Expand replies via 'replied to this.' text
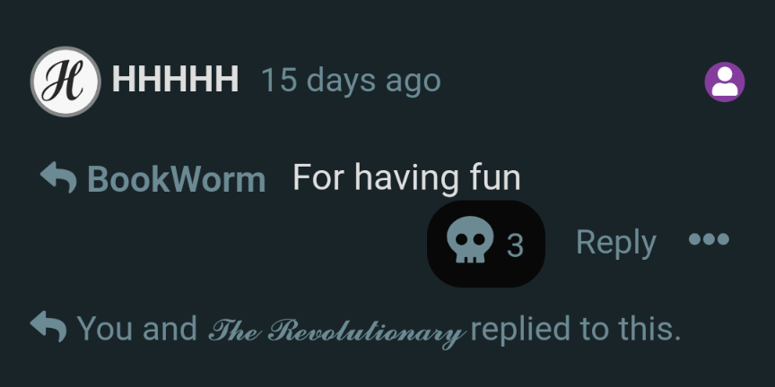Viewport: 775px width, 387px height. [576, 328]
